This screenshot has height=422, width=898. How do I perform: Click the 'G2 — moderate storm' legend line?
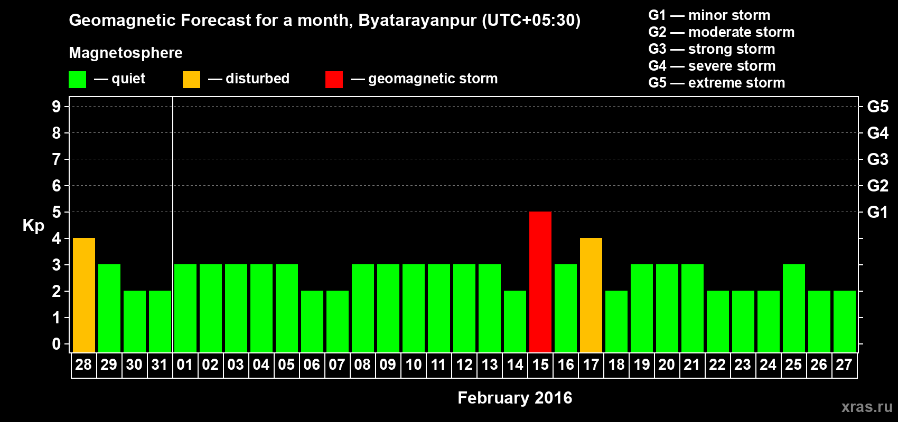coord(722,32)
